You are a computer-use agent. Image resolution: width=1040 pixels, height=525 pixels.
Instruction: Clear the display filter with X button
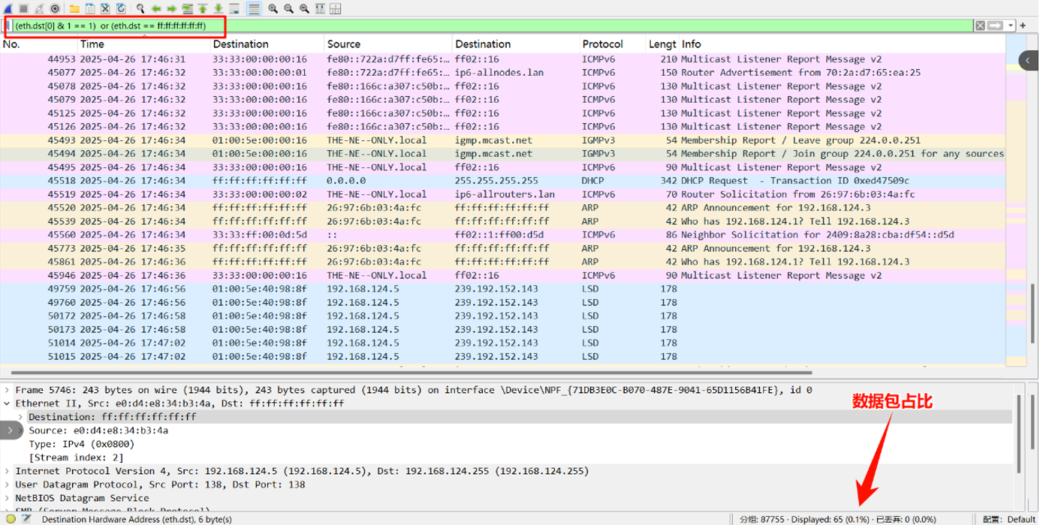tap(980, 25)
